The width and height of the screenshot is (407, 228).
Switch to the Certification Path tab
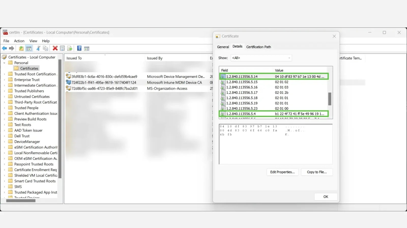259,47
